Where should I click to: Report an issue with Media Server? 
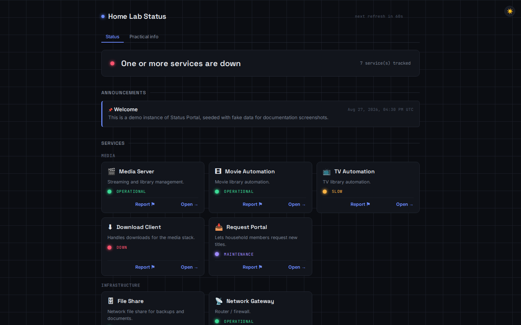145,204
